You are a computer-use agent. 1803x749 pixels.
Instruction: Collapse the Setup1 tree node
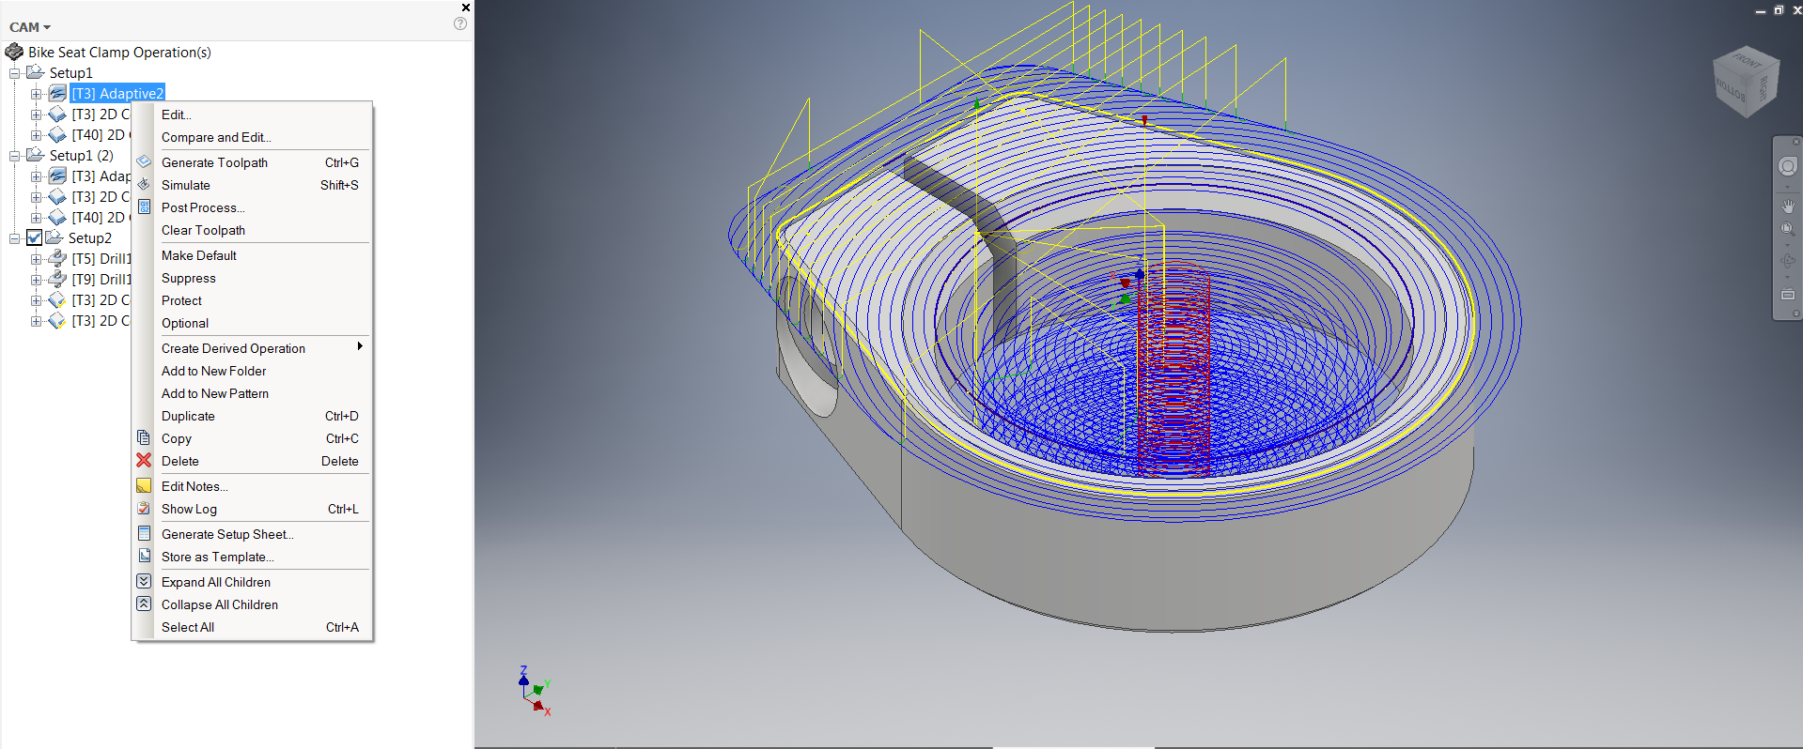click(x=14, y=73)
